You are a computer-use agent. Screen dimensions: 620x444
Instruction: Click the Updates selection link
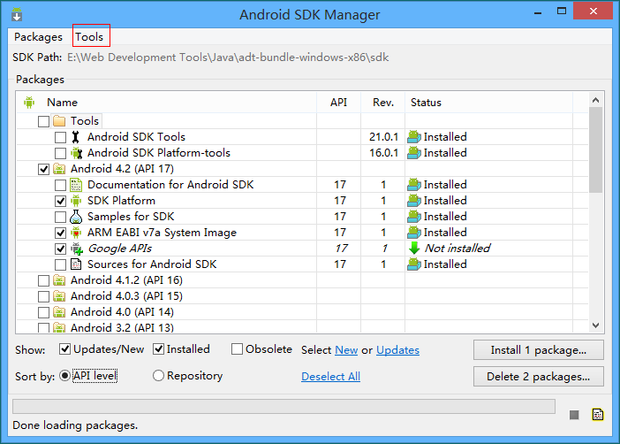pos(397,350)
